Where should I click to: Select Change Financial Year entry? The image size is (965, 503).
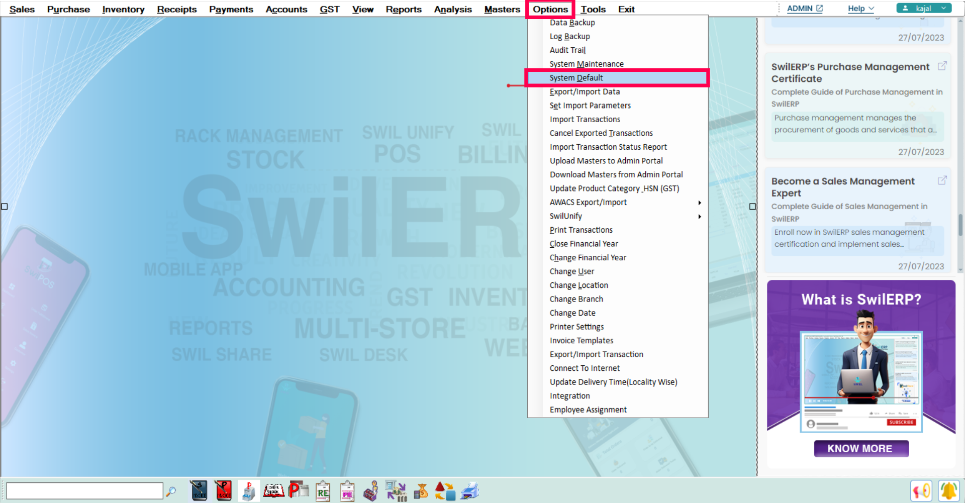click(618, 257)
